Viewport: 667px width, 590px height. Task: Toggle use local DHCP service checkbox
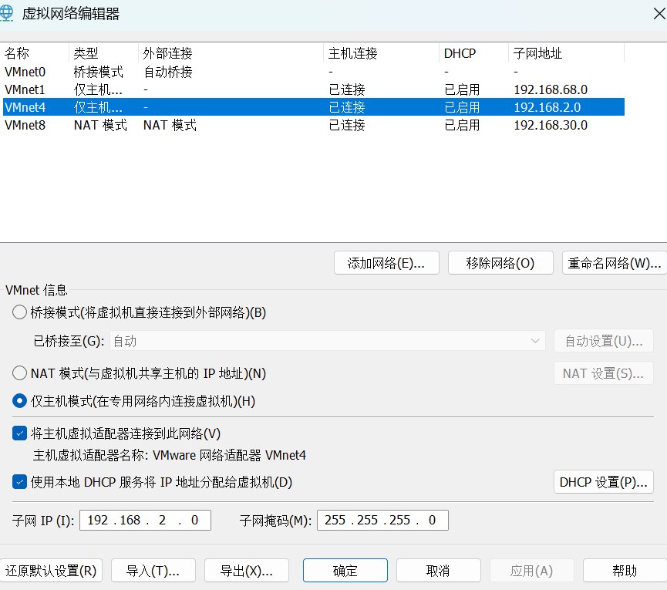[20, 482]
